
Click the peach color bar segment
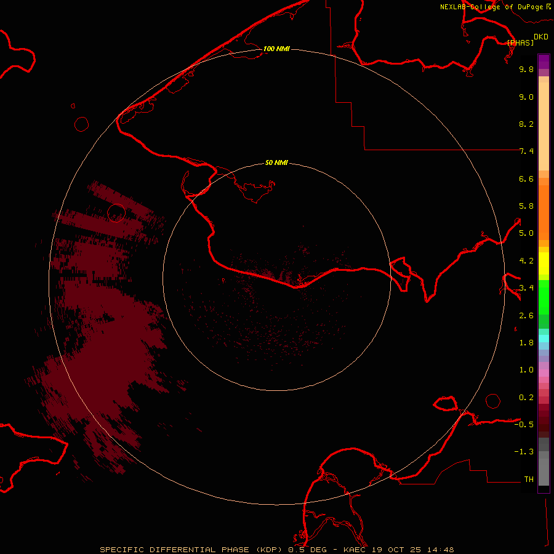click(x=544, y=126)
